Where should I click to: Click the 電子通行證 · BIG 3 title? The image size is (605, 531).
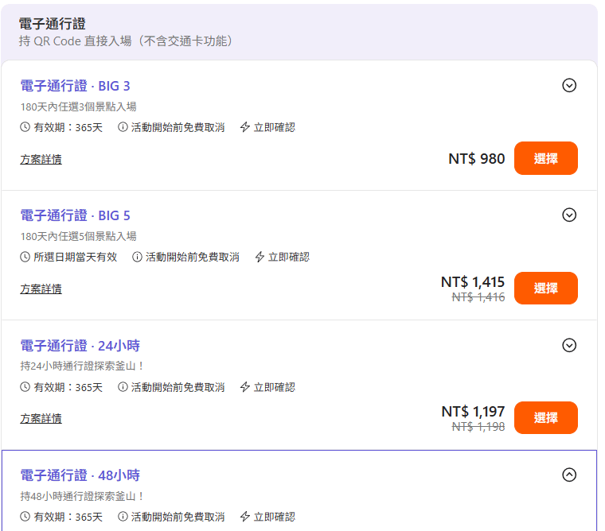75,86
